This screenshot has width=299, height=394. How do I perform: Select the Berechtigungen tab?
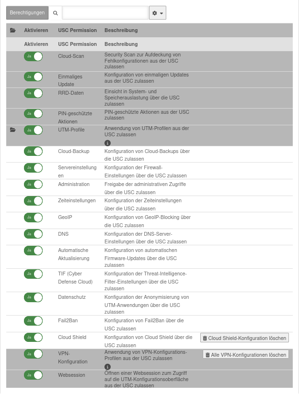click(28, 13)
